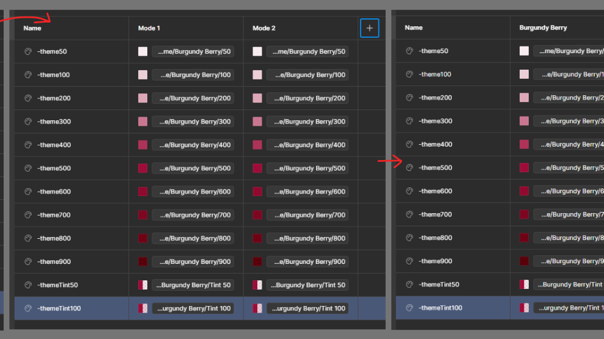The width and height of the screenshot is (604, 339).
Task: Click the color icon beside -theme800 in the left panel
Action: coord(28,238)
